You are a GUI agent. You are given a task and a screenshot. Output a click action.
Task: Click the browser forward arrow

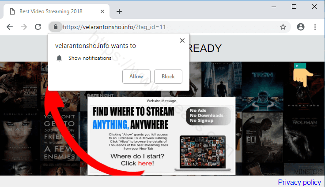click(x=24, y=27)
